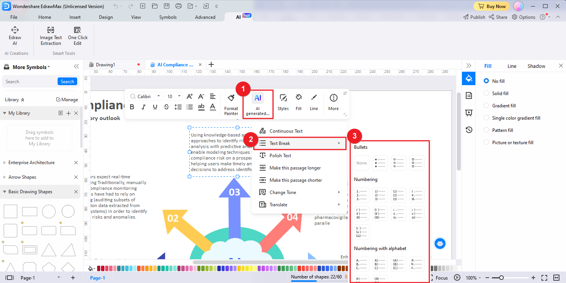Image resolution: width=566 pixels, height=283 pixels.
Task: Select the Gradient fill option
Action: click(x=500, y=105)
